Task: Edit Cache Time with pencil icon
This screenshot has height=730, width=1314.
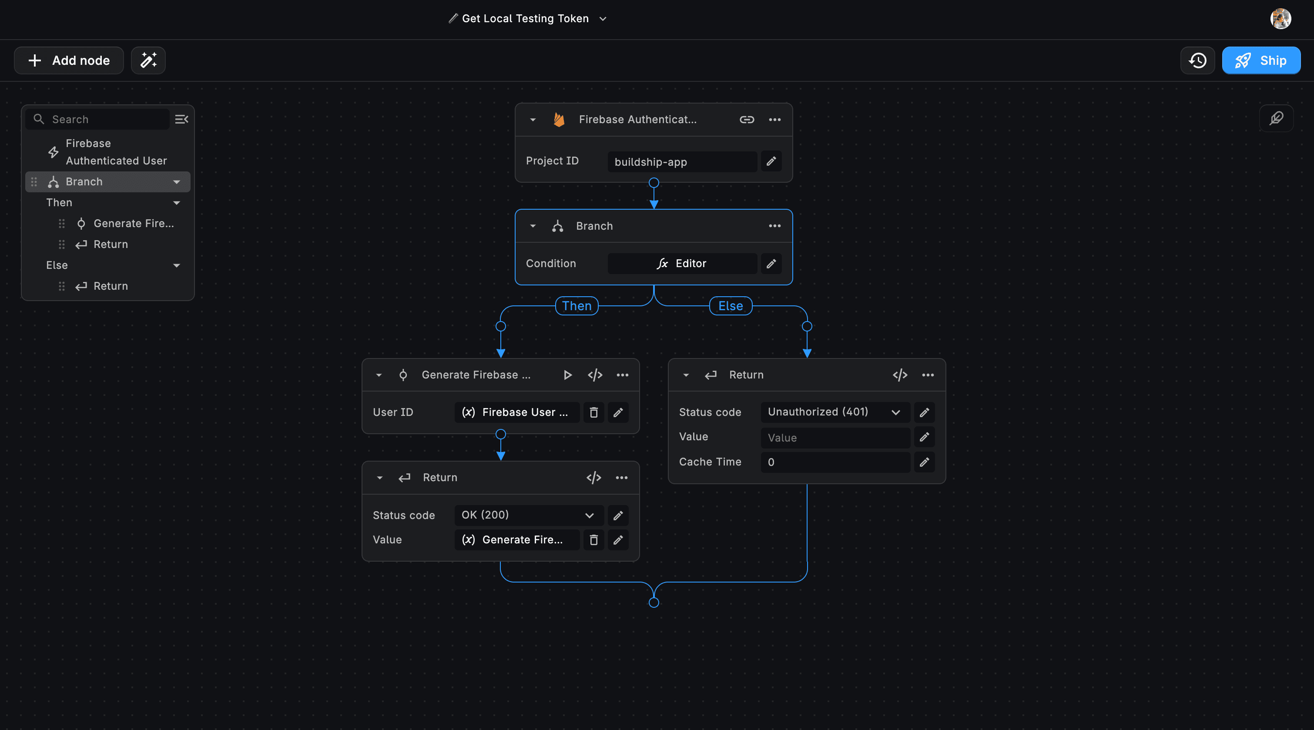Action: tap(924, 462)
